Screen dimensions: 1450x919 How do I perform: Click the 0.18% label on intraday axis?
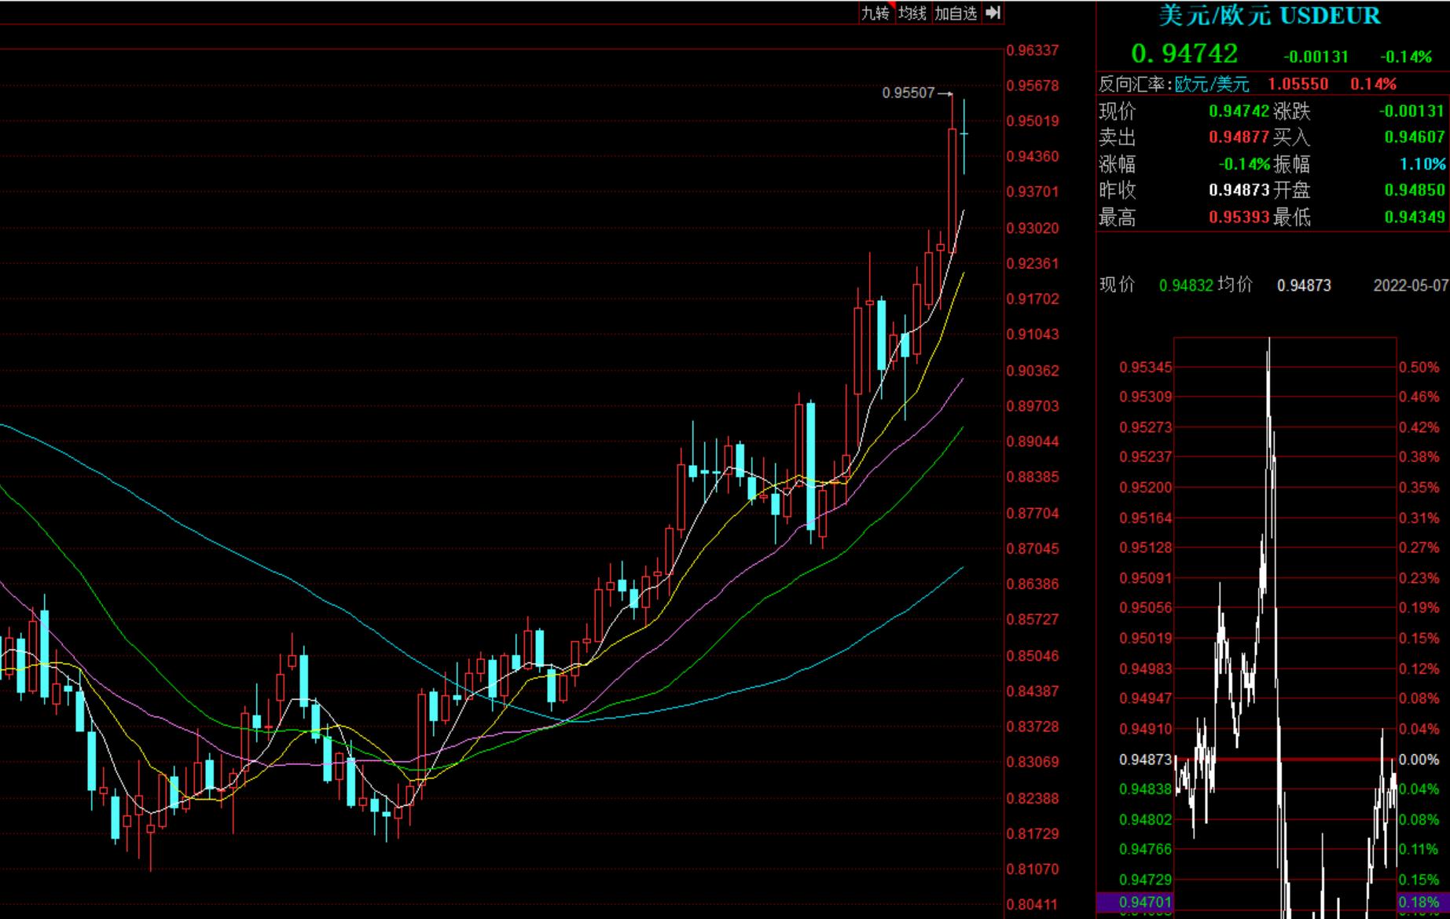(x=1419, y=902)
